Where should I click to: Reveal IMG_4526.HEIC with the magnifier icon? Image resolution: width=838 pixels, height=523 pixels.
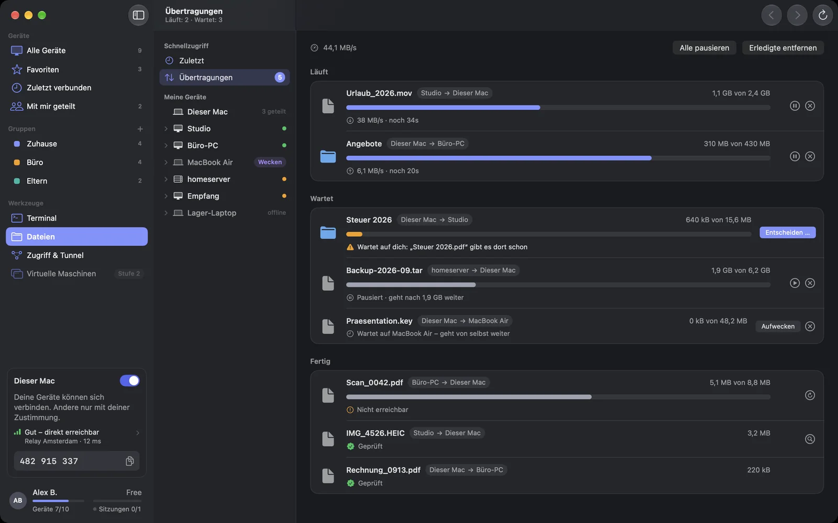coord(810,439)
